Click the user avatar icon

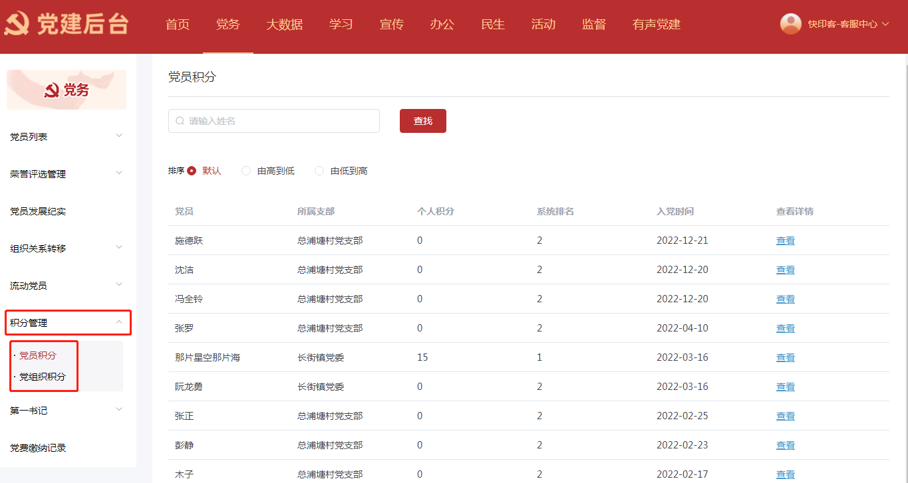[790, 24]
